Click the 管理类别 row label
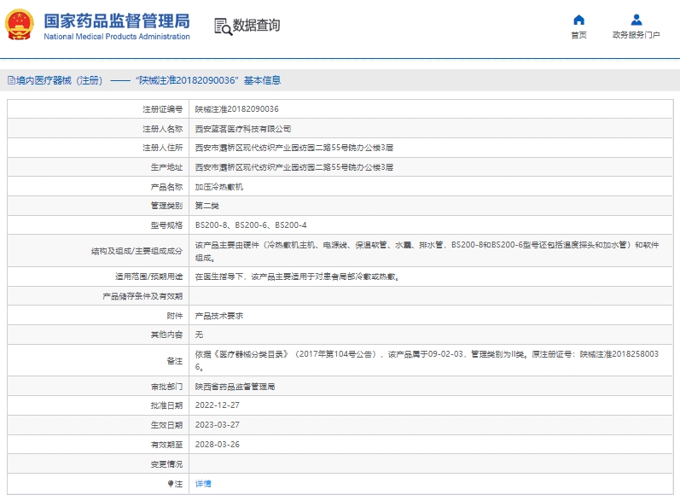 166,206
